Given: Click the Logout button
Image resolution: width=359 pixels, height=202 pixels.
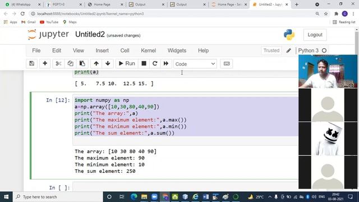Looking at the screenshot, I should tap(315, 35).
